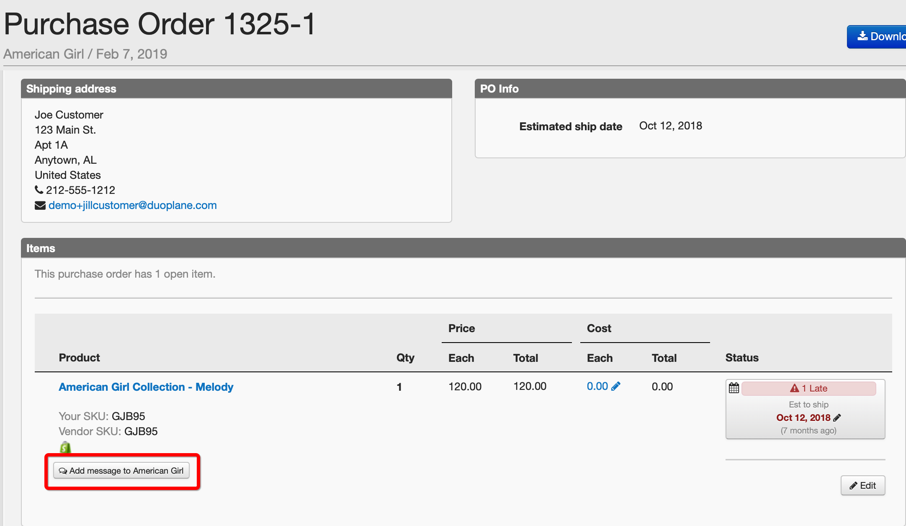Click the 1 Late status badge

(808, 388)
